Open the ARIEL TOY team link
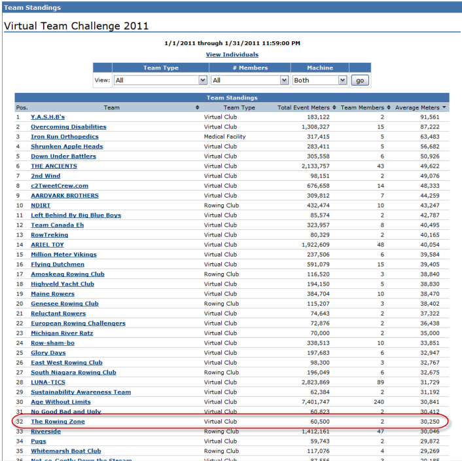 pyautogui.click(x=47, y=245)
